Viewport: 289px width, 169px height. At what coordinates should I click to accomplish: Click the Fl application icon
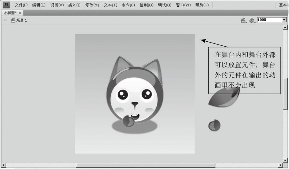6,5
